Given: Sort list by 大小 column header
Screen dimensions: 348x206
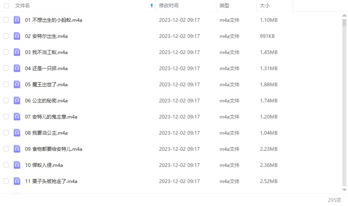Looking at the screenshot, I should (x=265, y=6).
